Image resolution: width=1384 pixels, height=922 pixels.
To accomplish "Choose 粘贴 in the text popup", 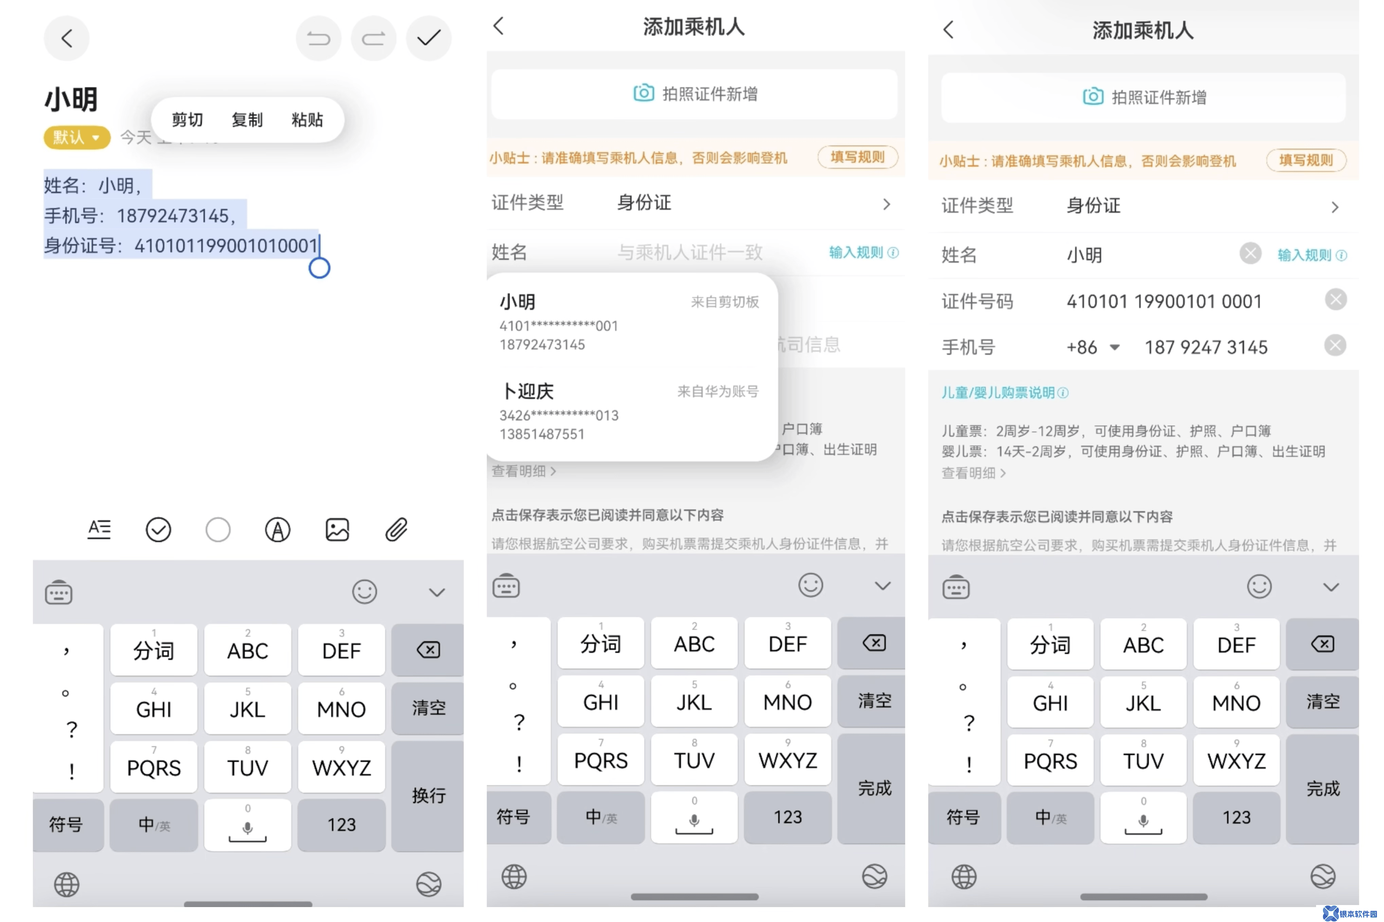I will pyautogui.click(x=307, y=120).
